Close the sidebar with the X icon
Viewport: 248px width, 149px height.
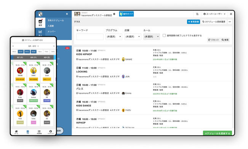(x=67, y=14)
